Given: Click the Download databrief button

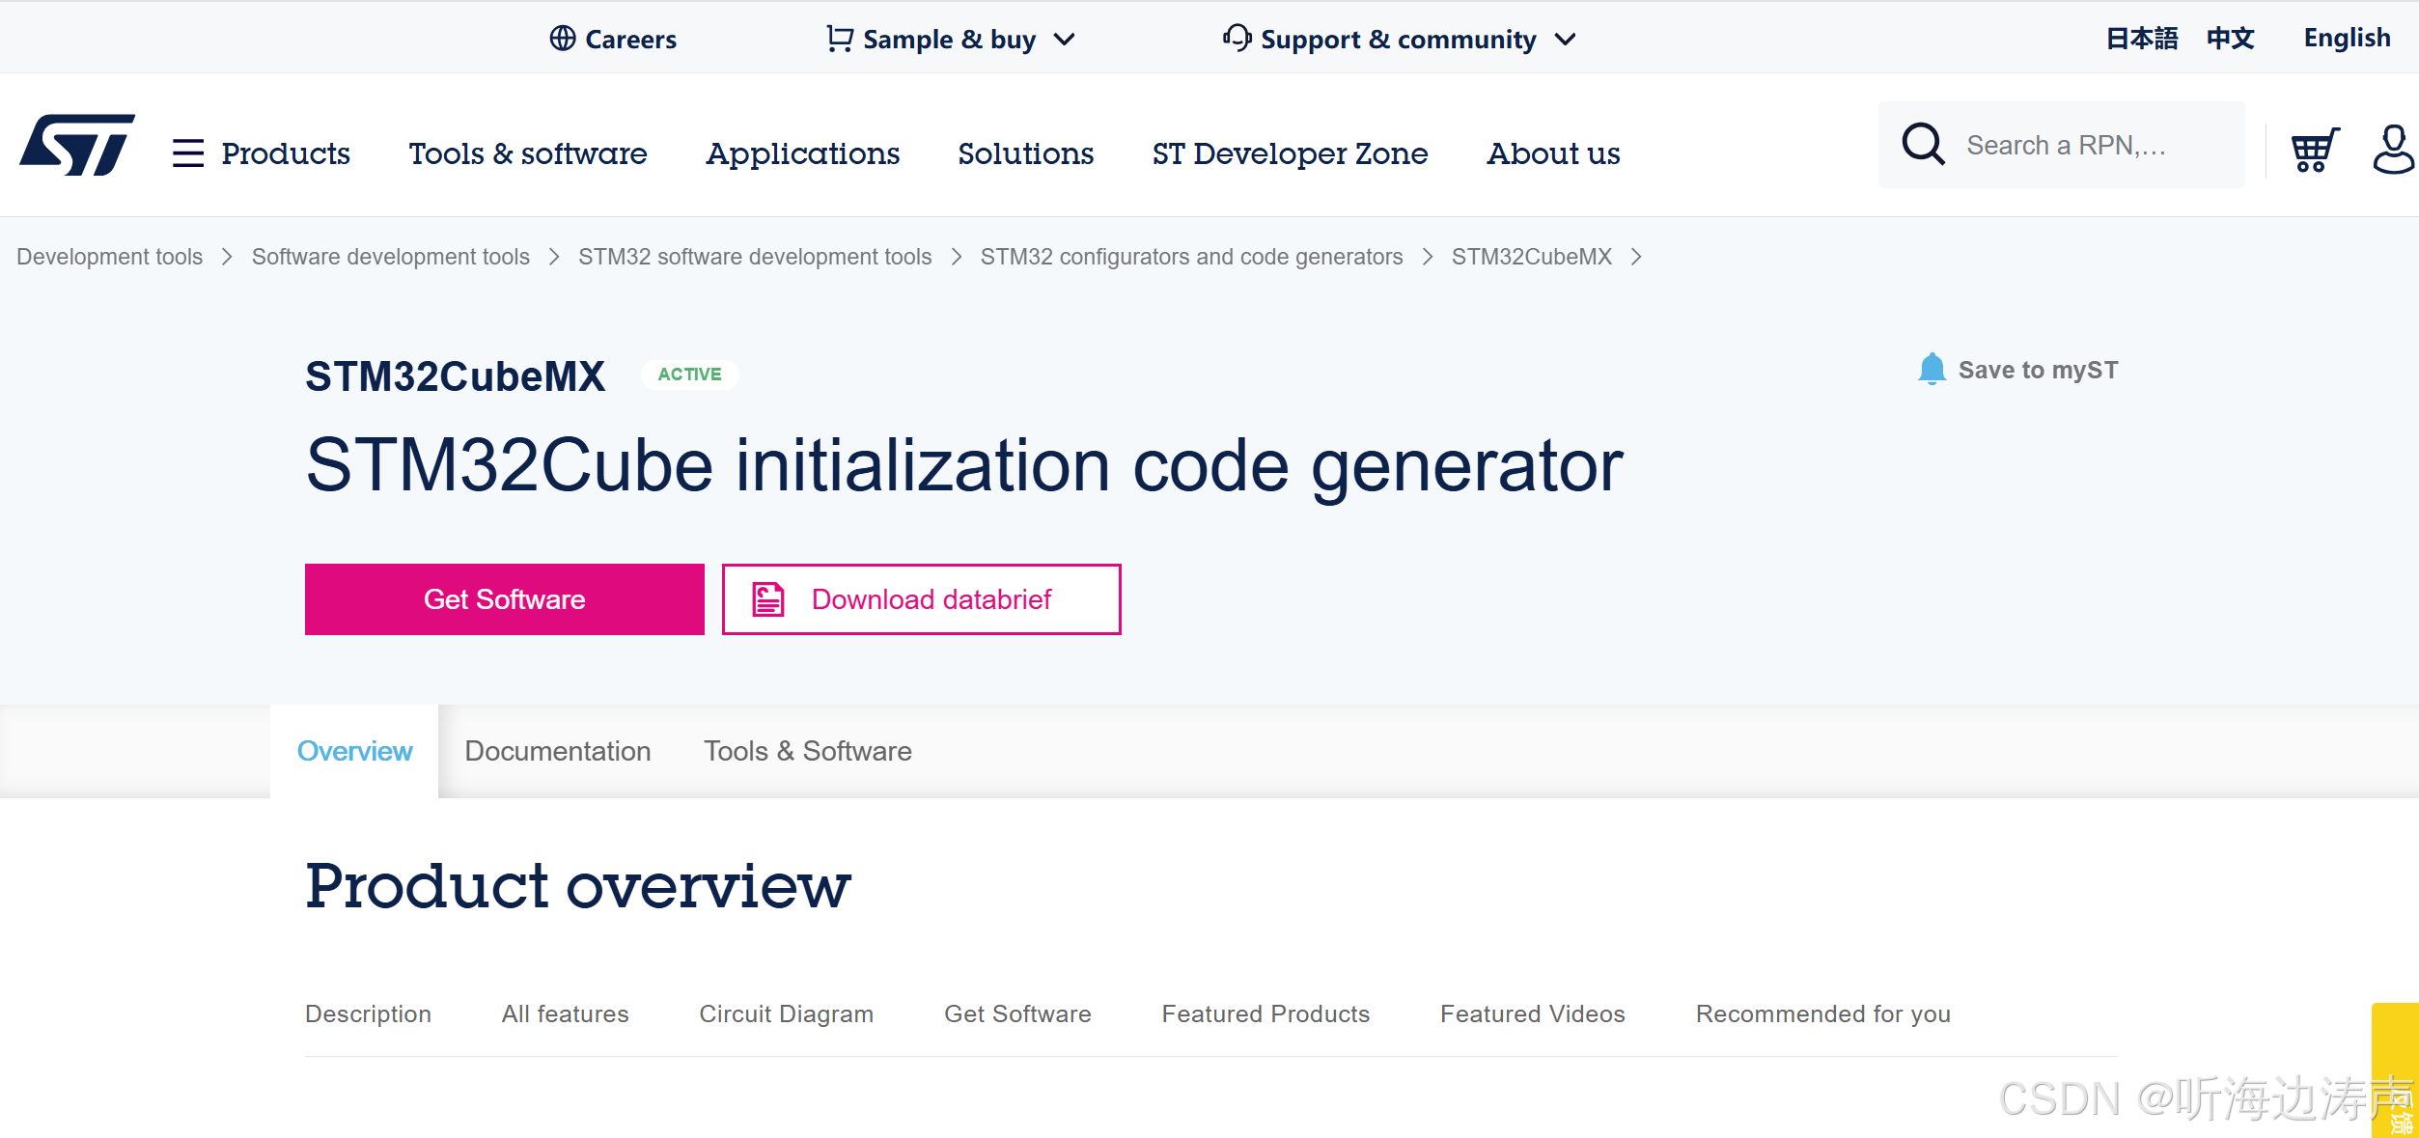Looking at the screenshot, I should click(922, 599).
